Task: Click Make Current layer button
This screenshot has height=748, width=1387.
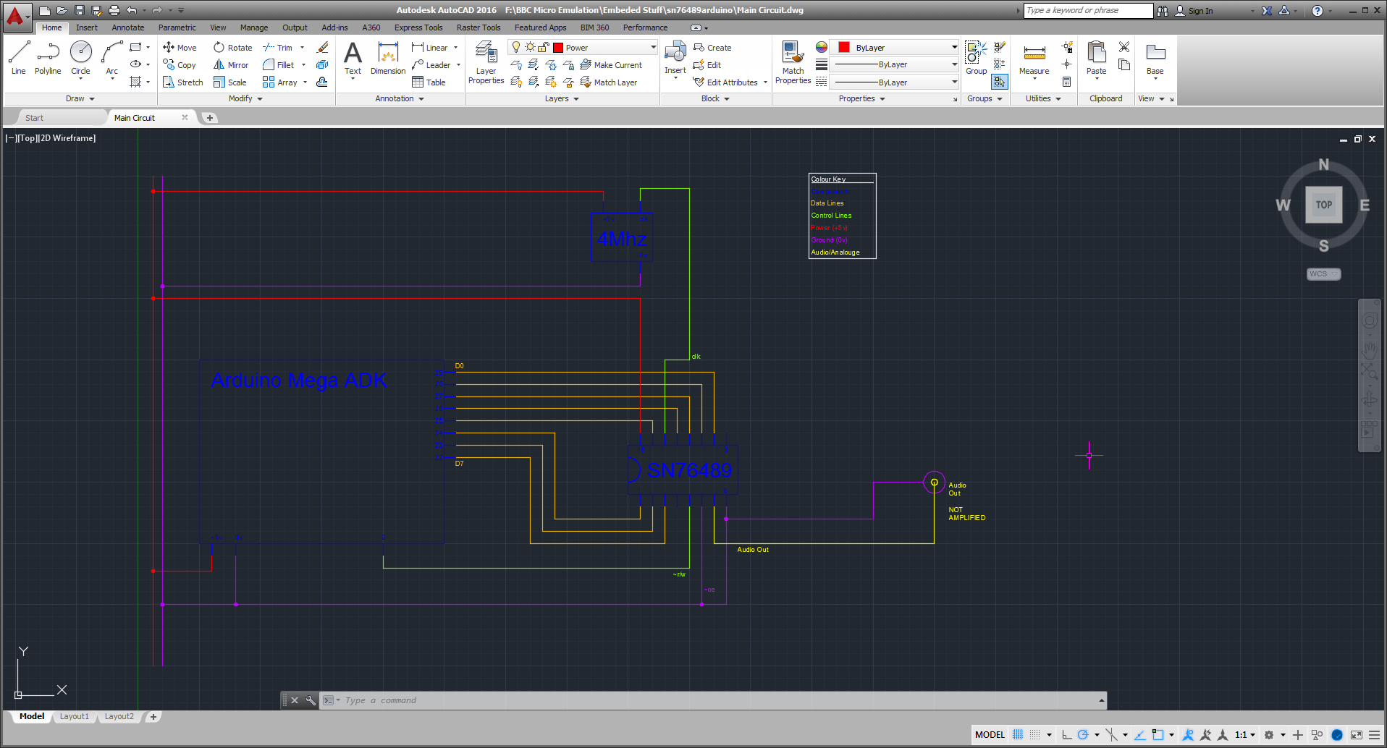Action: coord(611,65)
